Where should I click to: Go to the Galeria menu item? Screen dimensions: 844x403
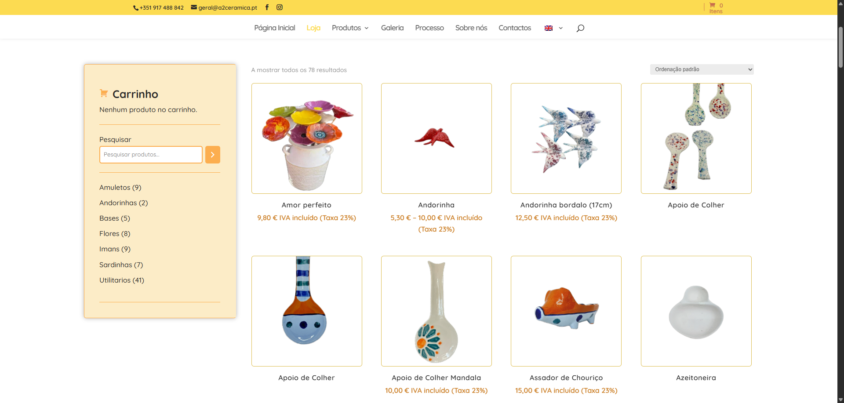click(392, 28)
